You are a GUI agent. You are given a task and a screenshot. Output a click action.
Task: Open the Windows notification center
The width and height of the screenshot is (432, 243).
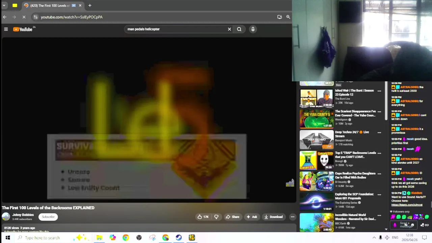click(x=425, y=238)
